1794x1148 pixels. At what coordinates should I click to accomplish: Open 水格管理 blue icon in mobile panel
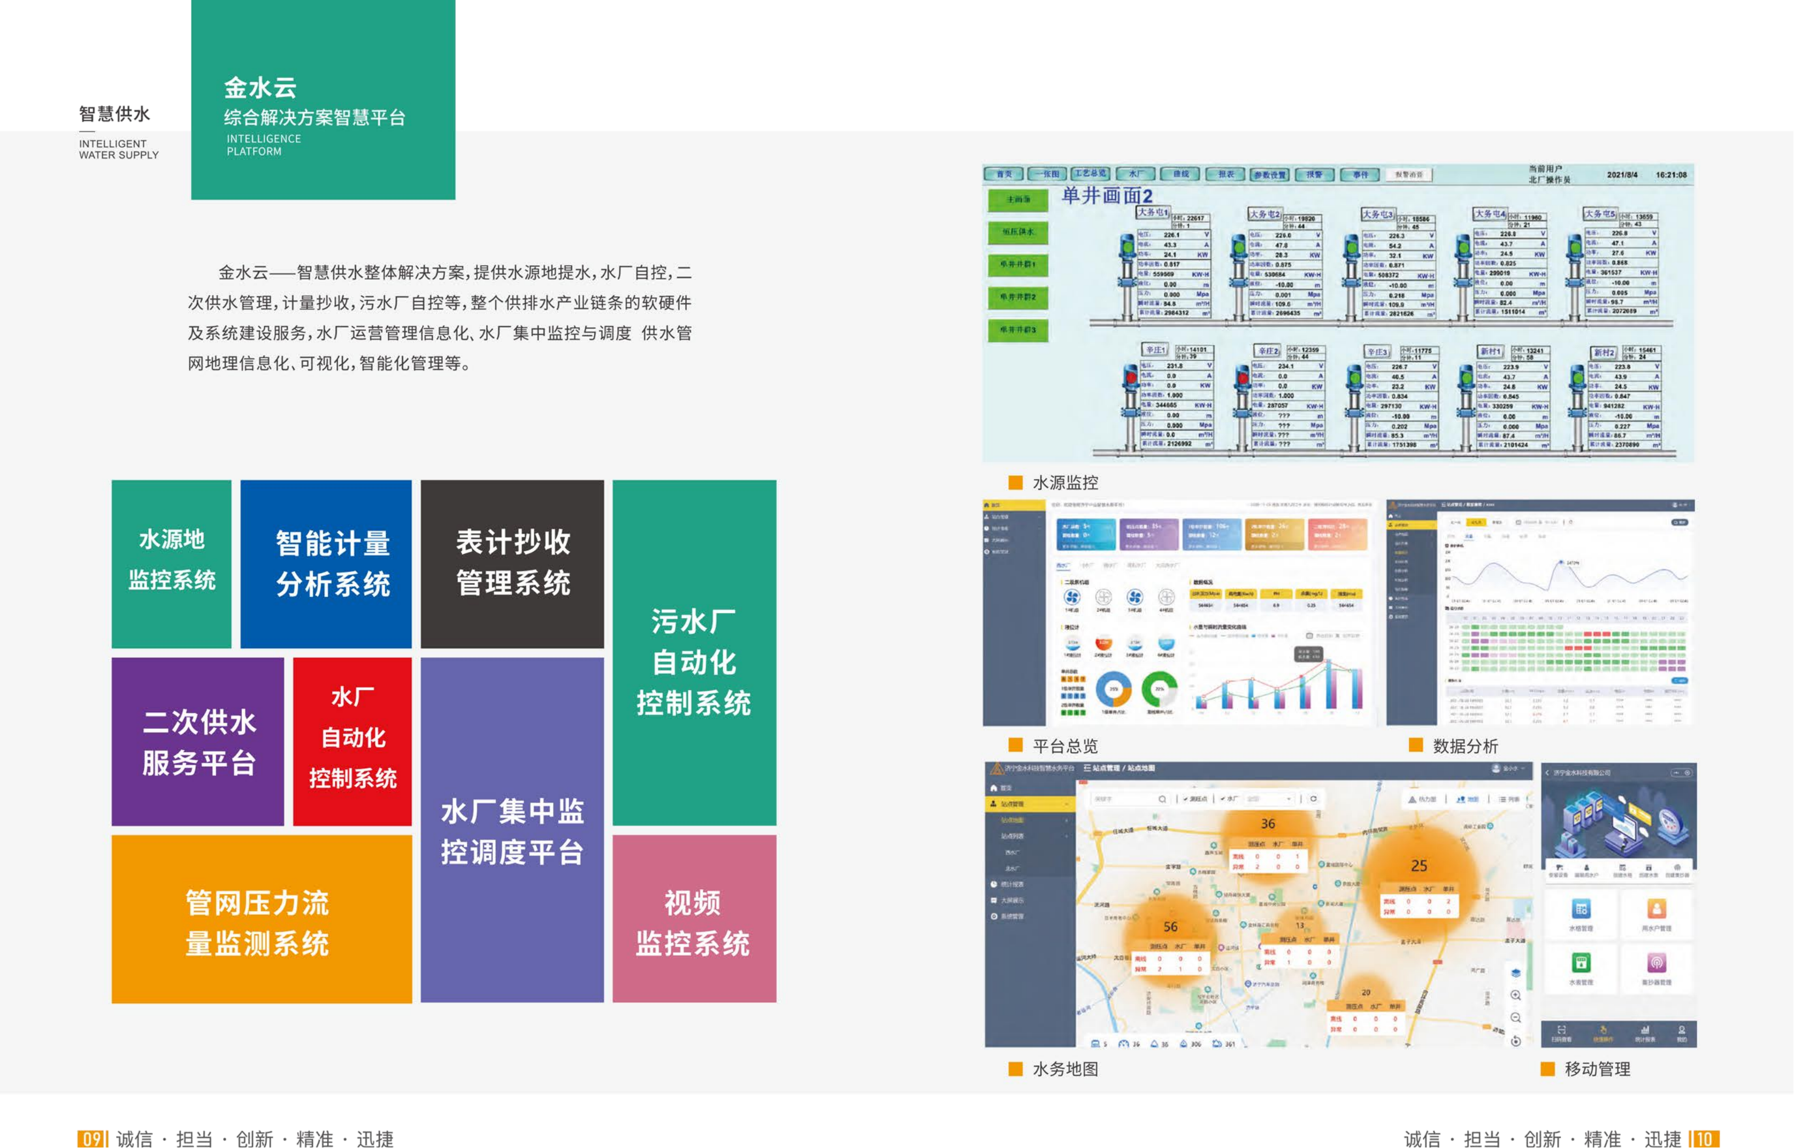pyautogui.click(x=1581, y=908)
